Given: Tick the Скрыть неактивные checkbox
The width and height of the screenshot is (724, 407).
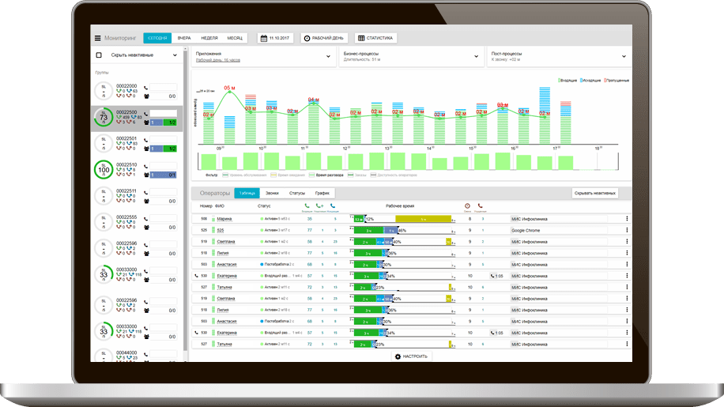Looking at the screenshot, I should click(x=99, y=55).
